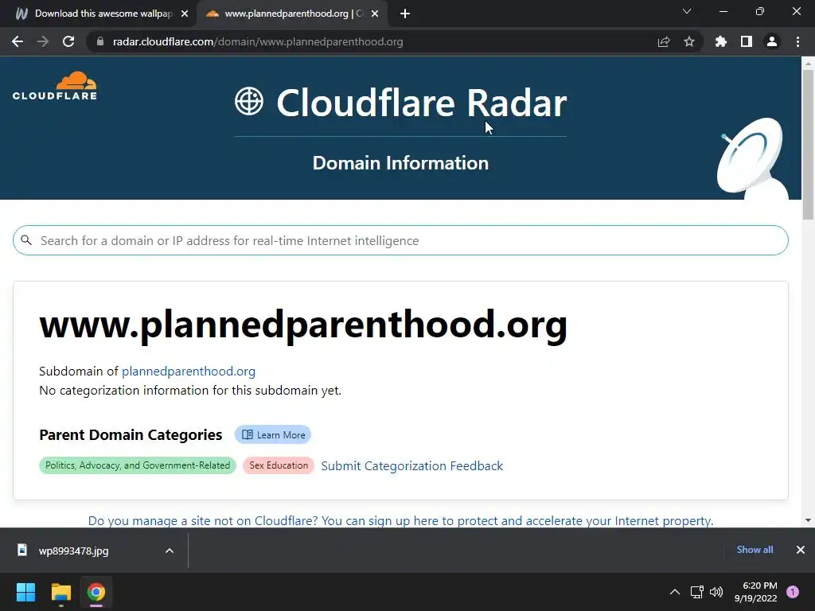Click the www.plannedparenthood.org heading
This screenshot has height=611, width=815.
(x=303, y=325)
